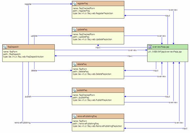Click the 'removePublishing' forward label
This screenshot has height=133, width=190.
click(22, 123)
